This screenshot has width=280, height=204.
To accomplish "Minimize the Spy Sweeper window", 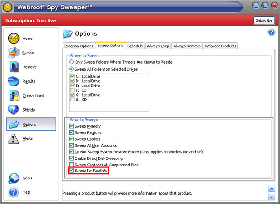I will 256,6.
